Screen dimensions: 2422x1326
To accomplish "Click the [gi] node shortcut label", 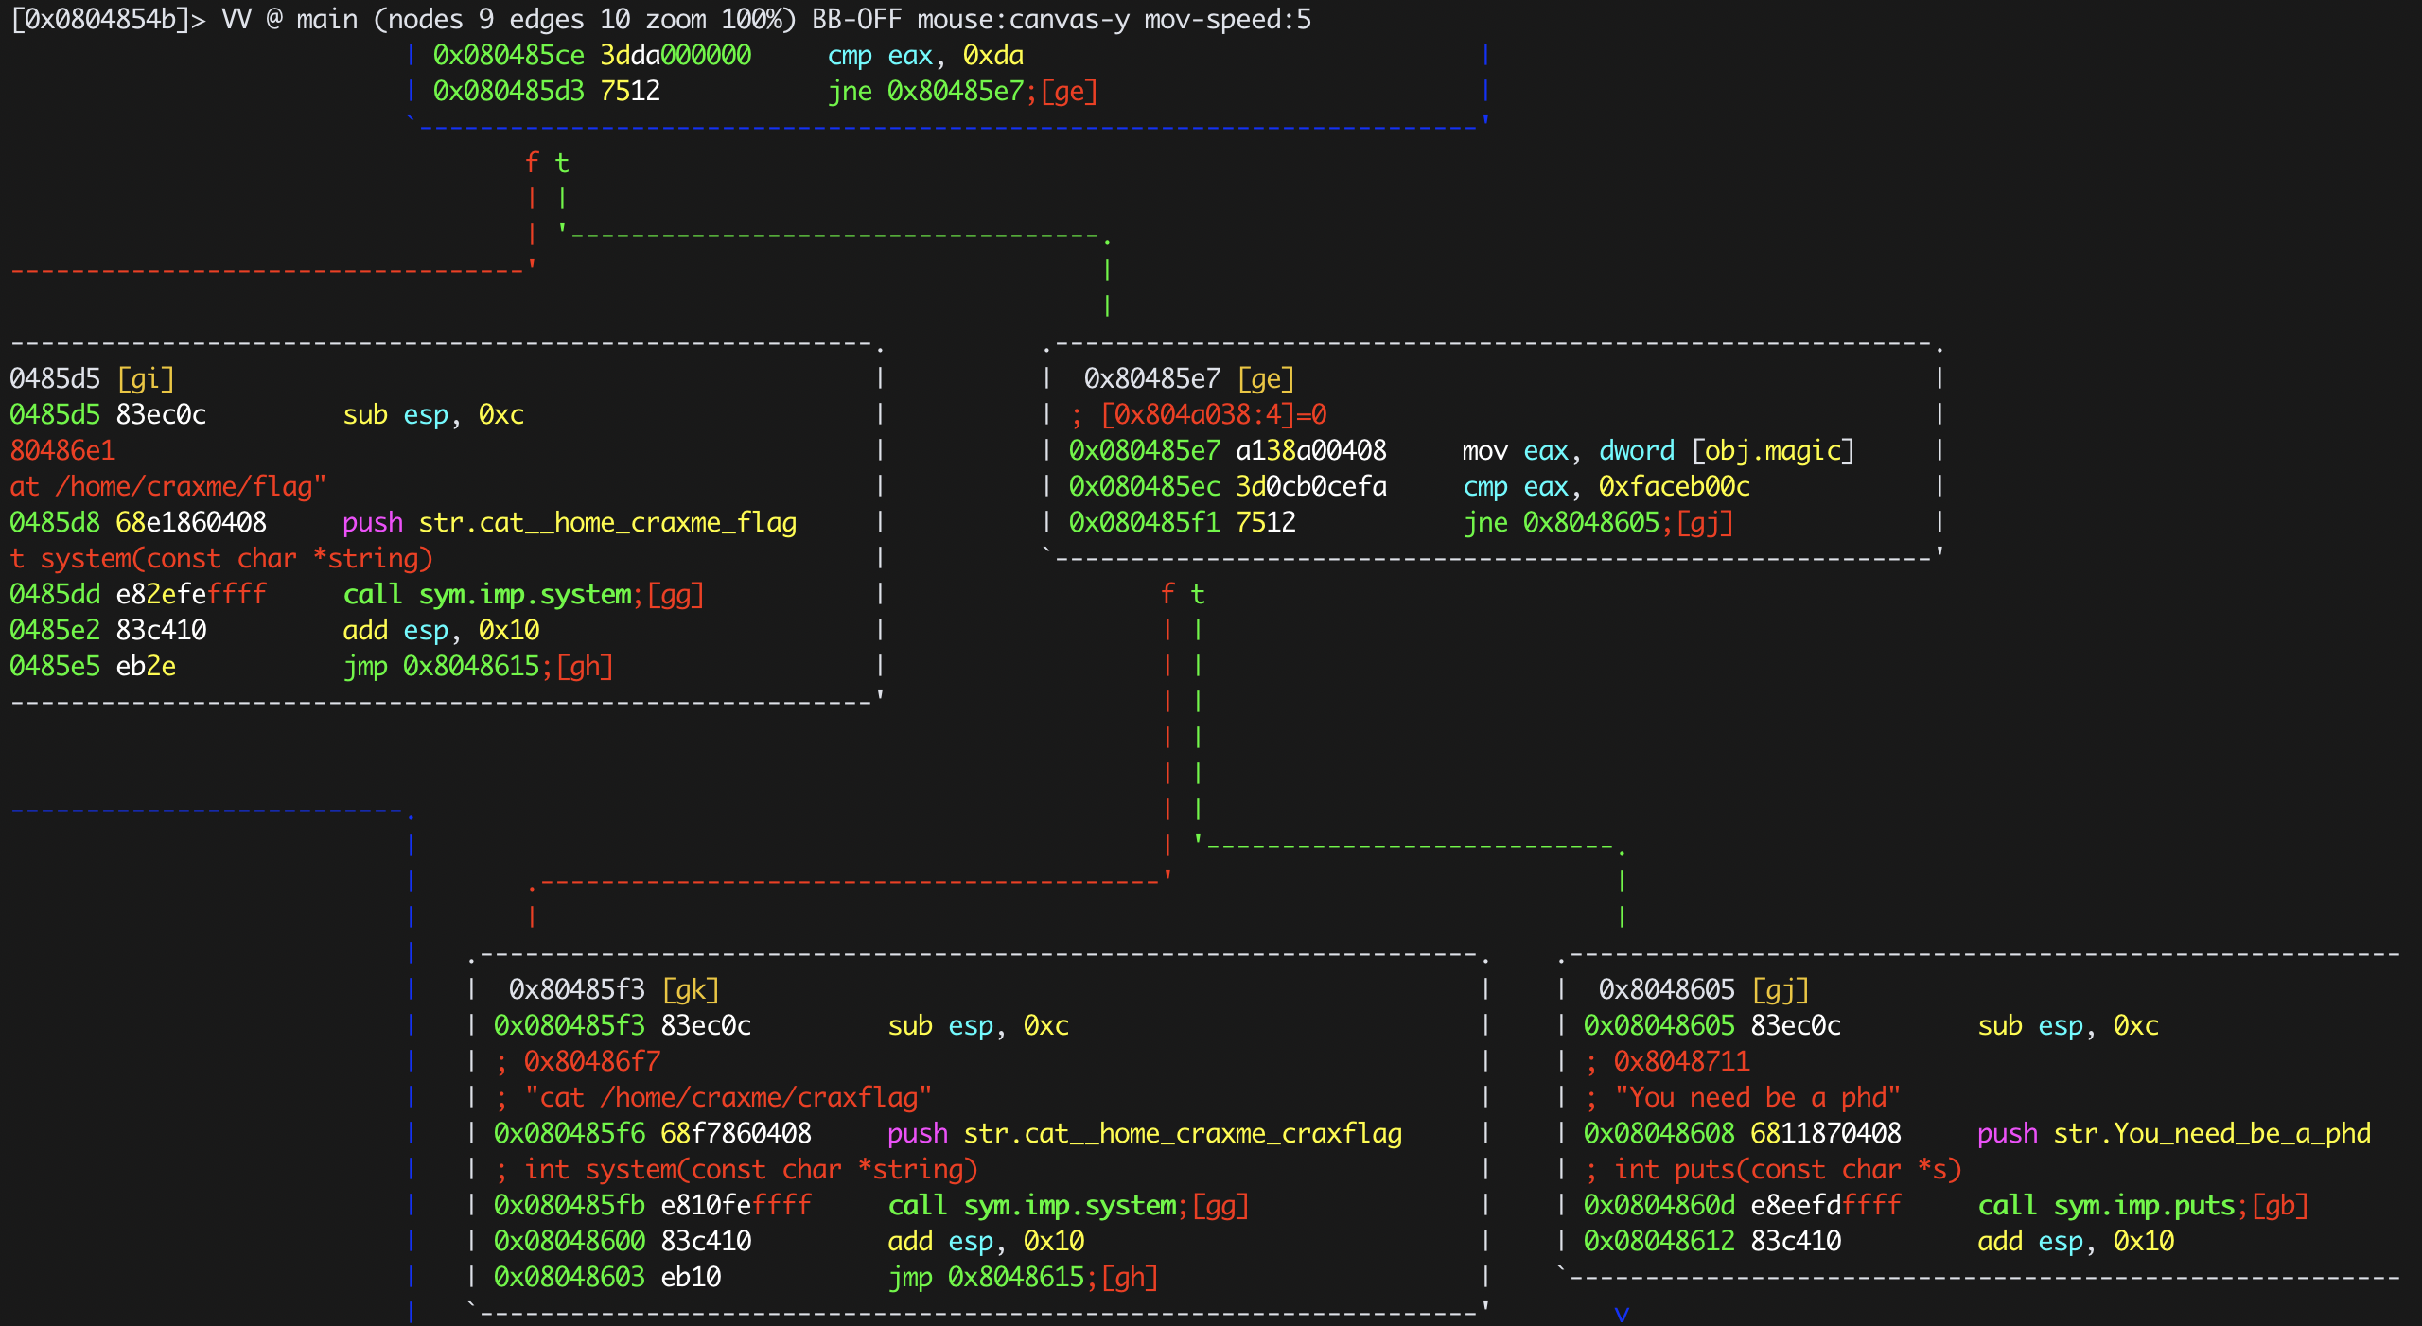I will 146,379.
